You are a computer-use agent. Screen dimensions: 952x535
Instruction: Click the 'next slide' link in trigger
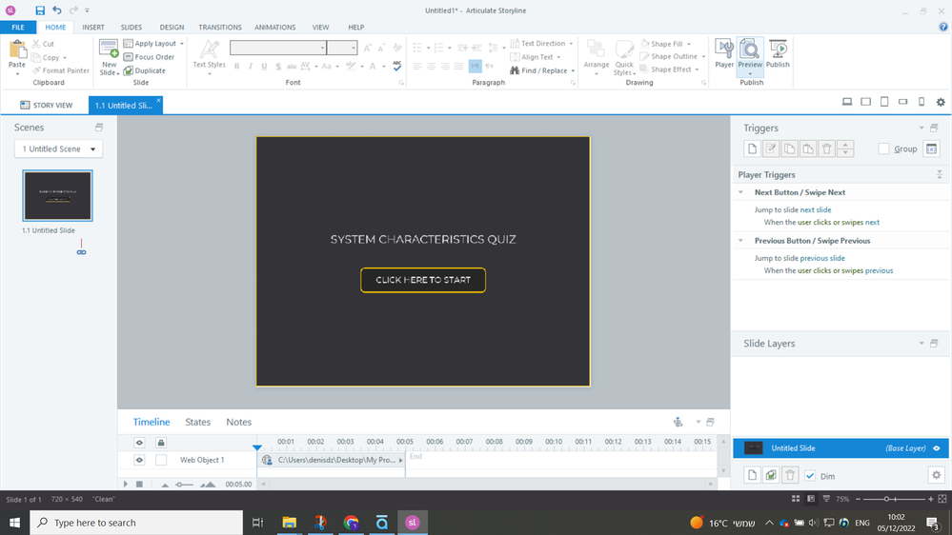815,209
